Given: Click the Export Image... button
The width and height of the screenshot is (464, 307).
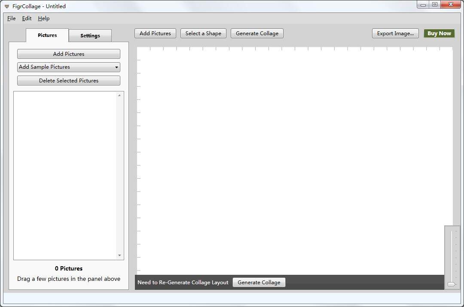Looking at the screenshot, I should point(395,33).
